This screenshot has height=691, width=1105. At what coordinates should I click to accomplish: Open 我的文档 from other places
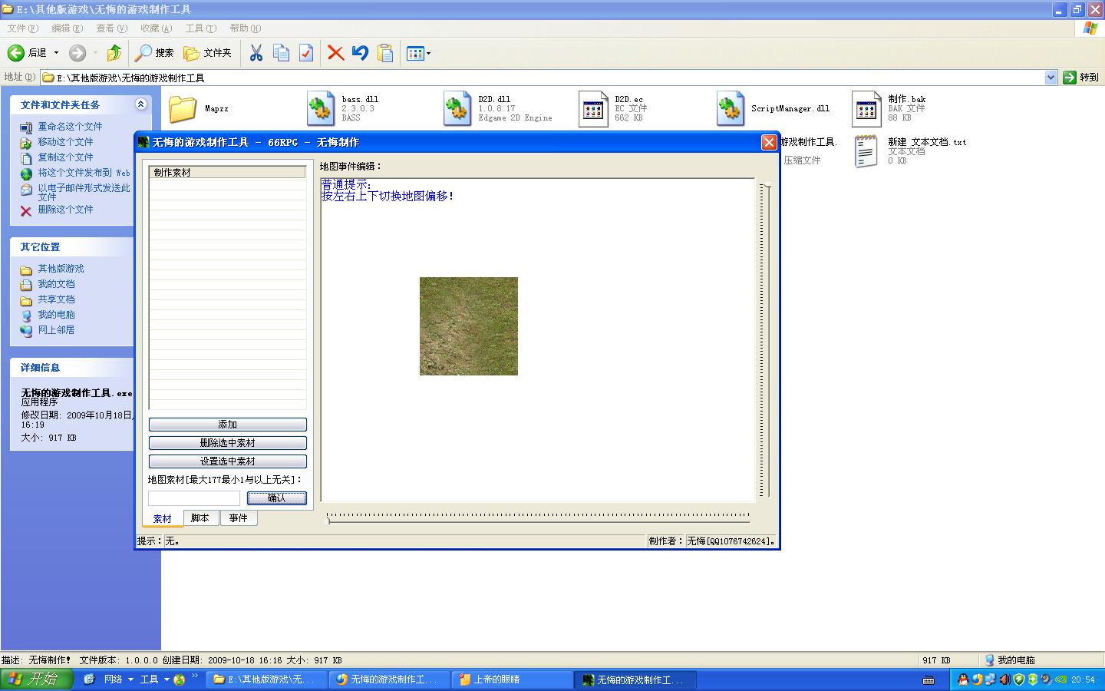click(x=56, y=284)
